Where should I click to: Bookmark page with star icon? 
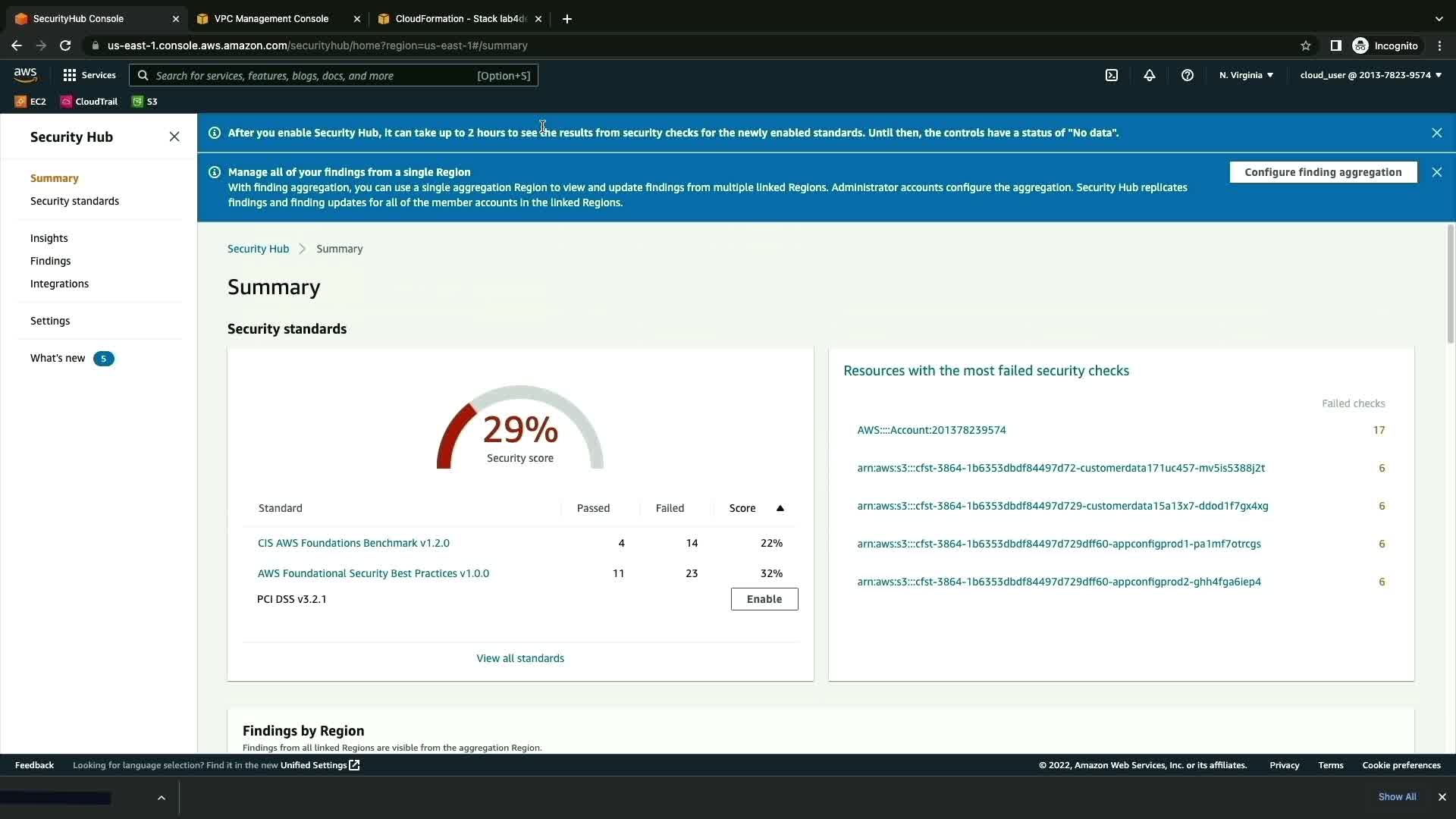tap(1305, 45)
